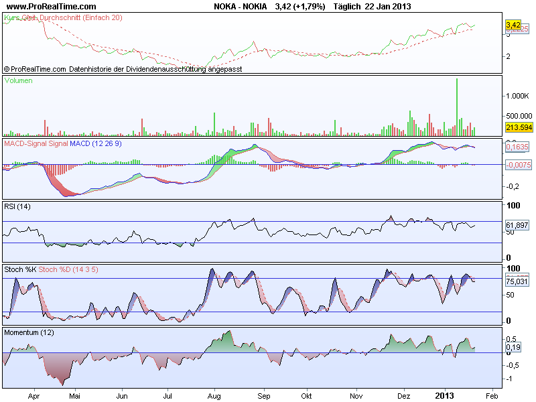Click the NOKA - NOKIA chart title

click(x=241, y=7)
